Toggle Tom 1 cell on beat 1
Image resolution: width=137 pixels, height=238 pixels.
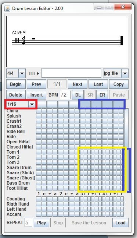point(39,152)
